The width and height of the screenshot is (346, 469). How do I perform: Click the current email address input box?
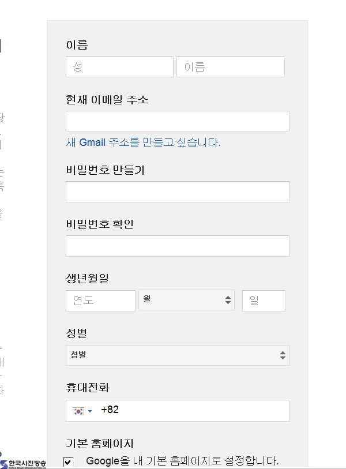(178, 121)
